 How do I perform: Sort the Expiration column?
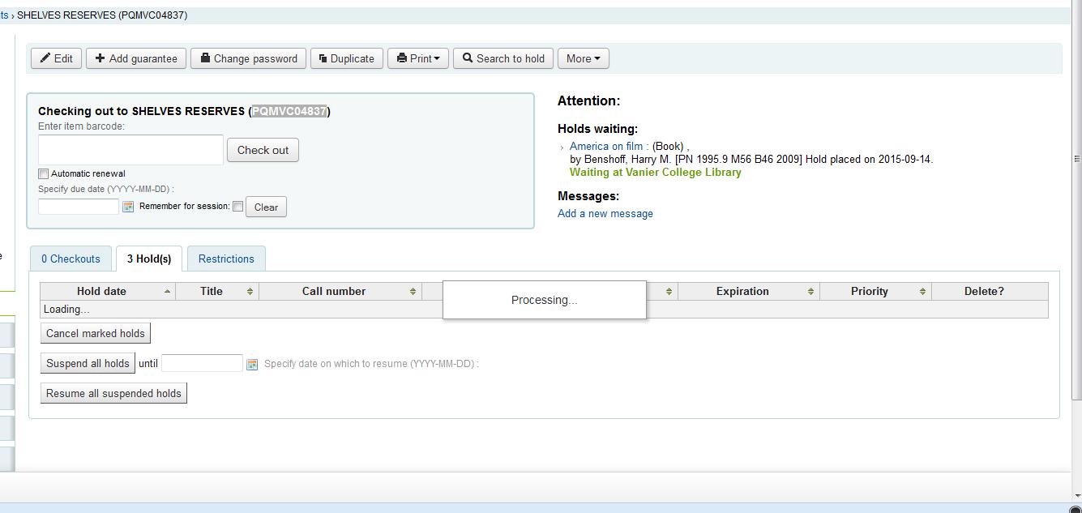pyautogui.click(x=810, y=292)
